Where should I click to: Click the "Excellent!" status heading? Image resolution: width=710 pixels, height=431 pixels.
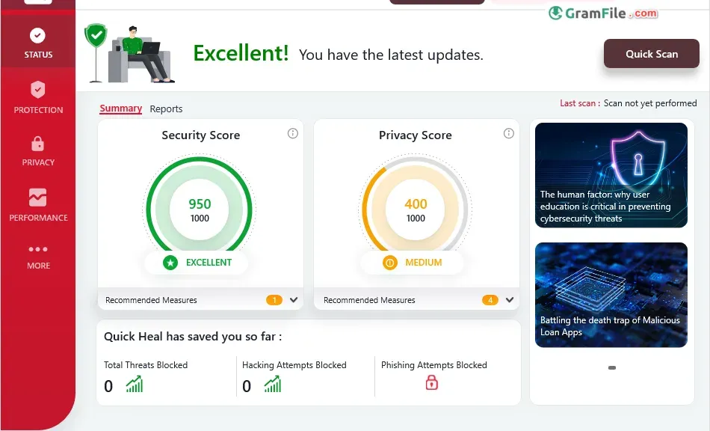241,53
